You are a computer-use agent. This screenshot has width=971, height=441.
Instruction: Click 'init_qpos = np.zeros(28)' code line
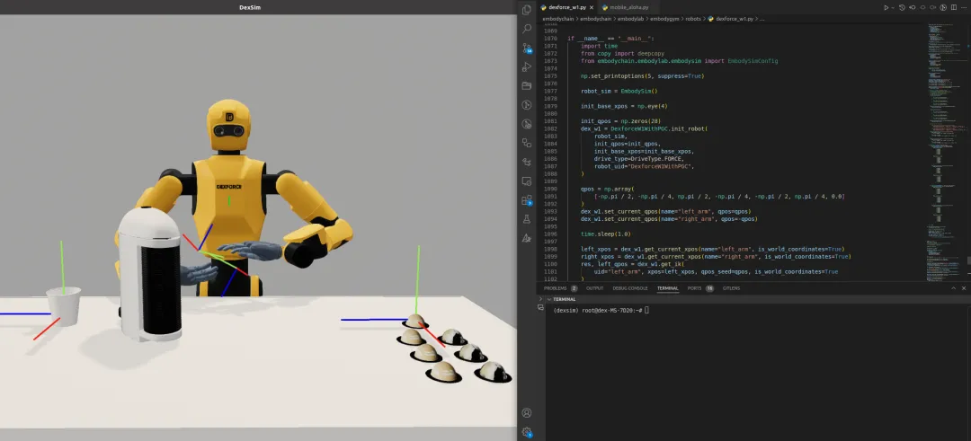coord(620,121)
